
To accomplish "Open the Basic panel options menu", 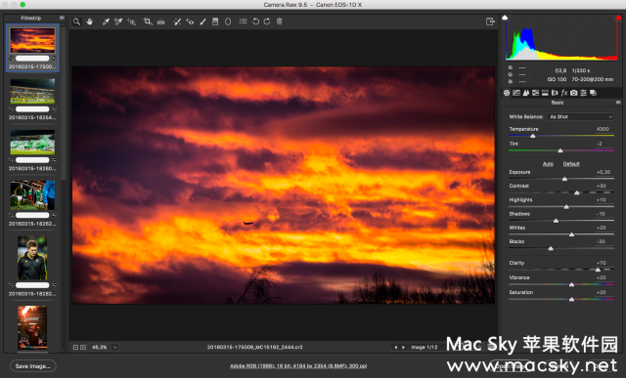I will pyautogui.click(x=618, y=103).
